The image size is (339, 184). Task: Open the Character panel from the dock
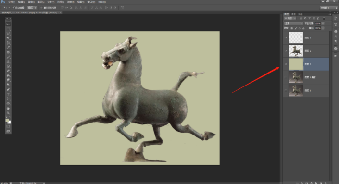point(336,37)
